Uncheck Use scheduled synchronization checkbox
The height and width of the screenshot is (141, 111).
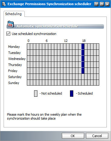[8, 34]
